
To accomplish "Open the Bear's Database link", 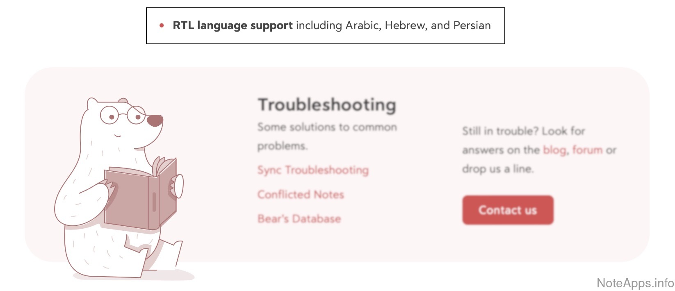I will pyautogui.click(x=299, y=218).
